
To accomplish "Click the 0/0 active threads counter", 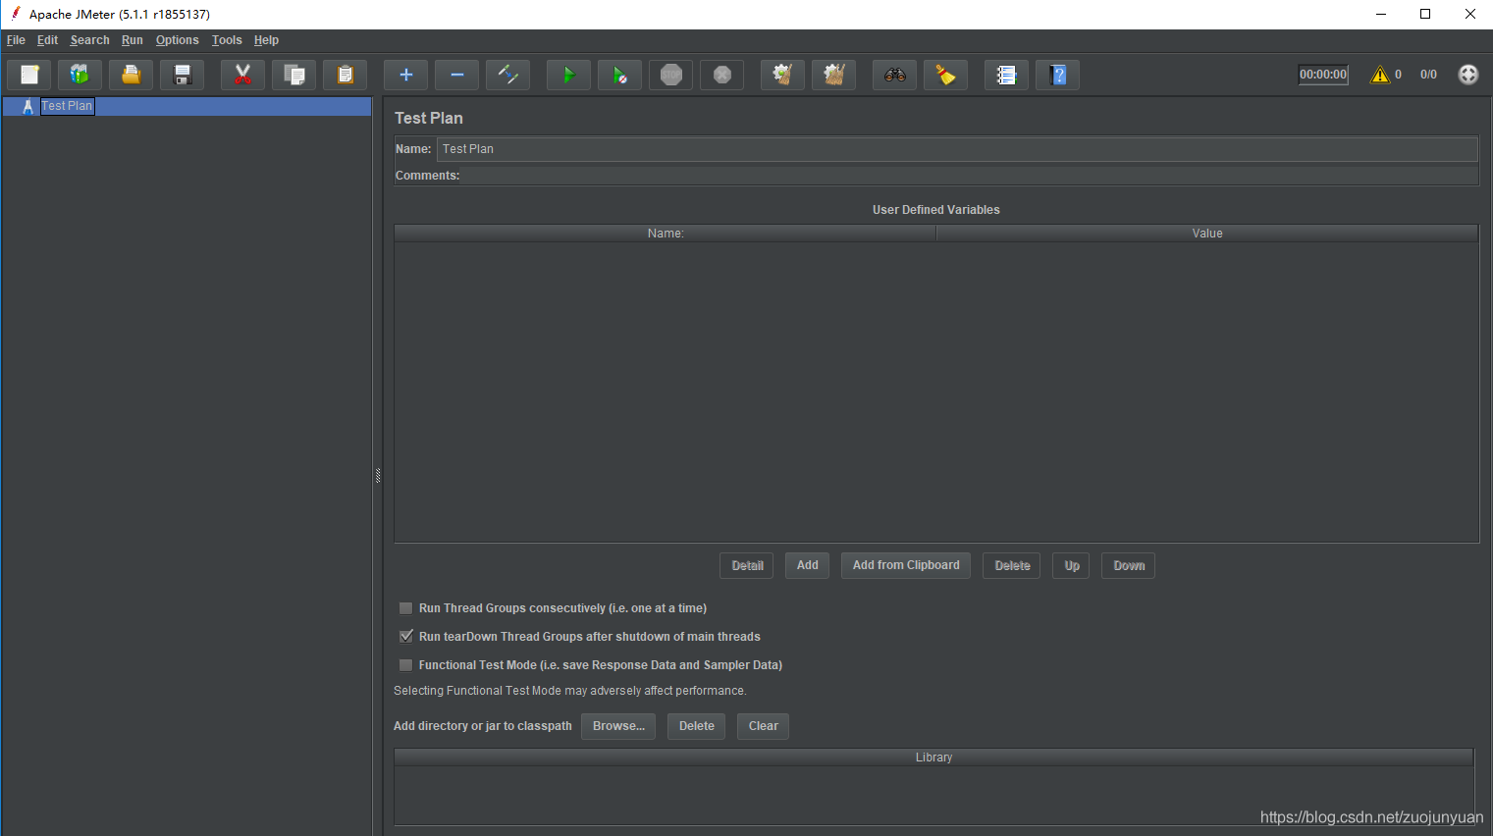I will (x=1428, y=75).
